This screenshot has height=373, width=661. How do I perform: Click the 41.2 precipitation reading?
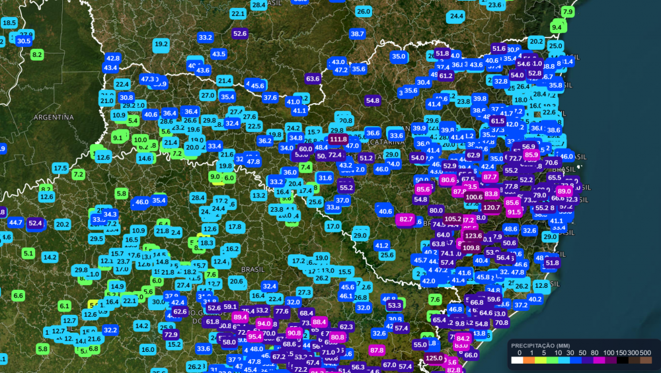381,246
